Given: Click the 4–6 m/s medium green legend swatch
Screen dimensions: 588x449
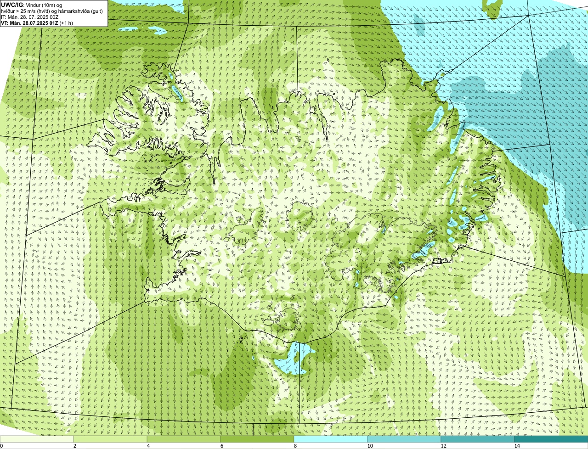Looking at the screenshot, I should [x=184, y=439].
